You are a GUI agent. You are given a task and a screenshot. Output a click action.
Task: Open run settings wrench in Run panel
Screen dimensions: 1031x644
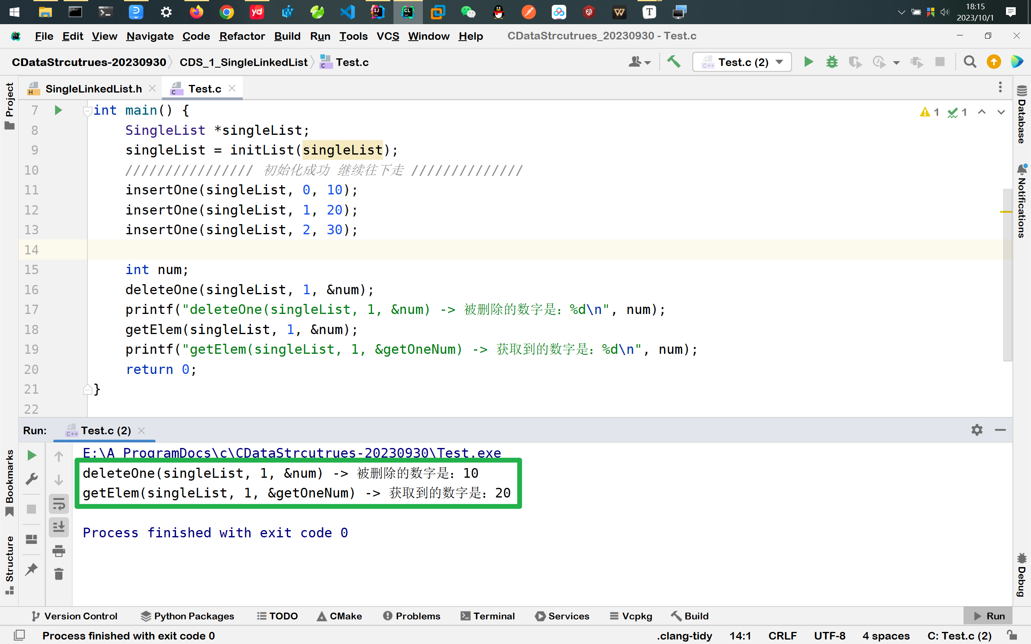tap(31, 479)
